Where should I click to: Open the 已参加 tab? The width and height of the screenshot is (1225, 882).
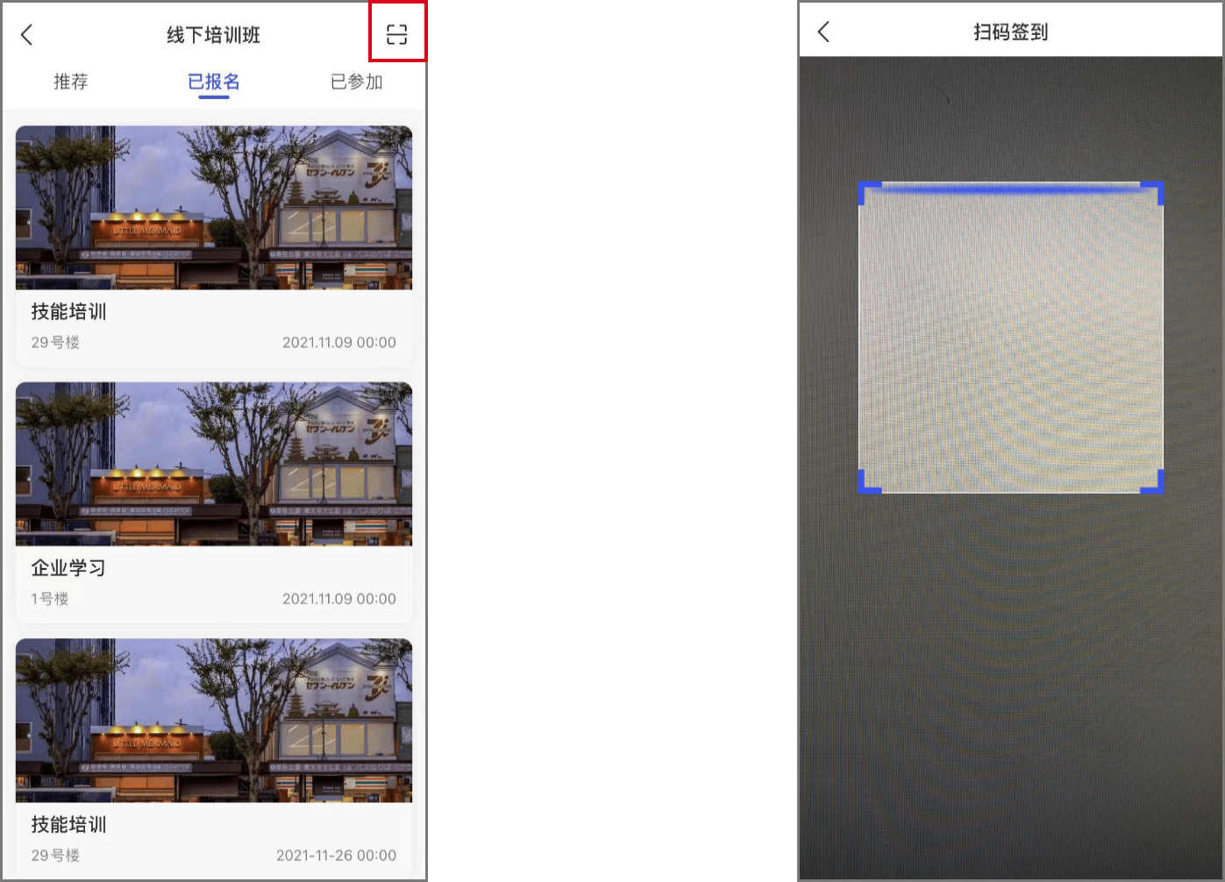click(x=356, y=82)
